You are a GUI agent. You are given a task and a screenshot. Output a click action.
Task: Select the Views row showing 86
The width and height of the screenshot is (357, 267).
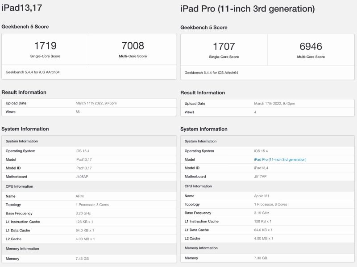89,112
